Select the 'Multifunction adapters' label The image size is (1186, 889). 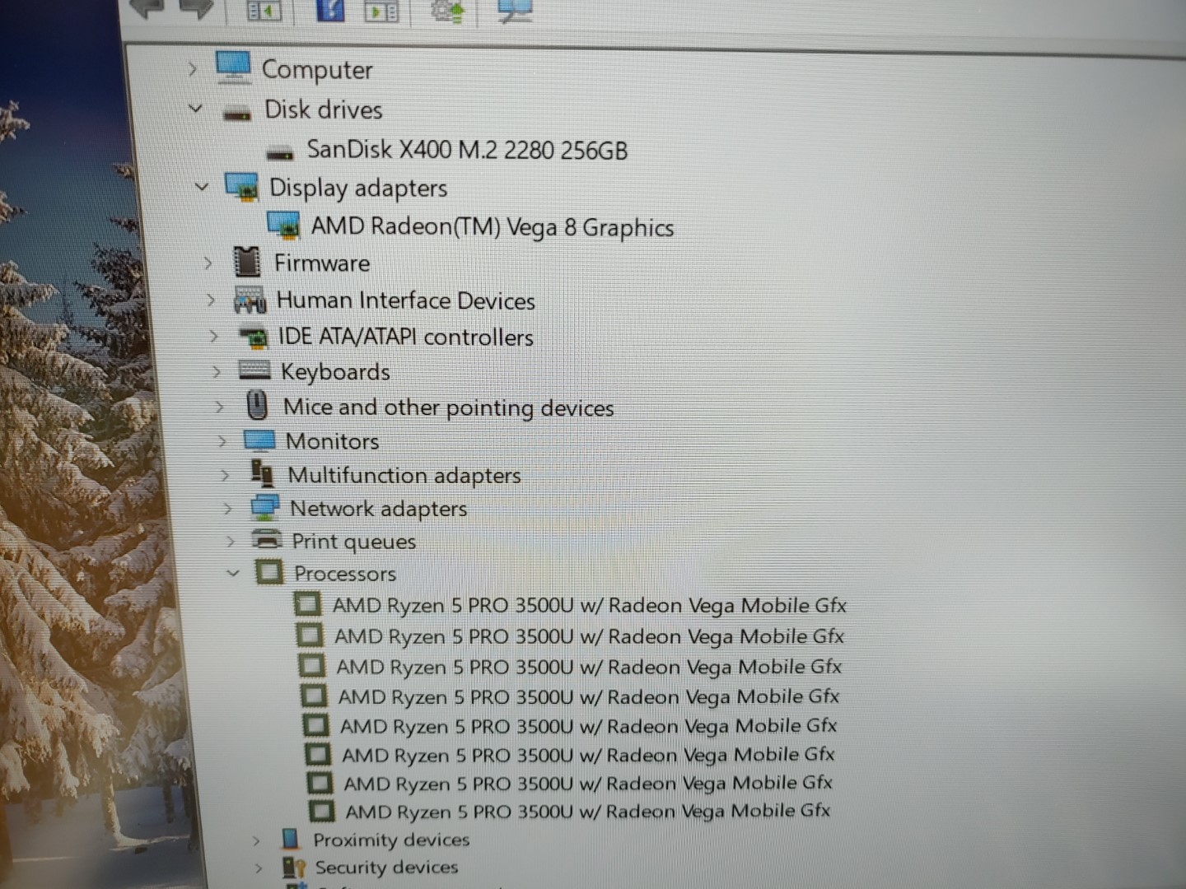pyautogui.click(x=404, y=476)
